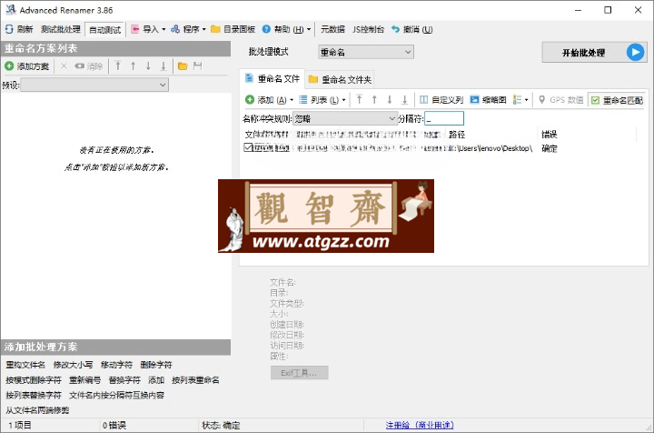The image size is (654, 433).
Task: Open the 程序 dropdown menu
Action: pos(188,29)
